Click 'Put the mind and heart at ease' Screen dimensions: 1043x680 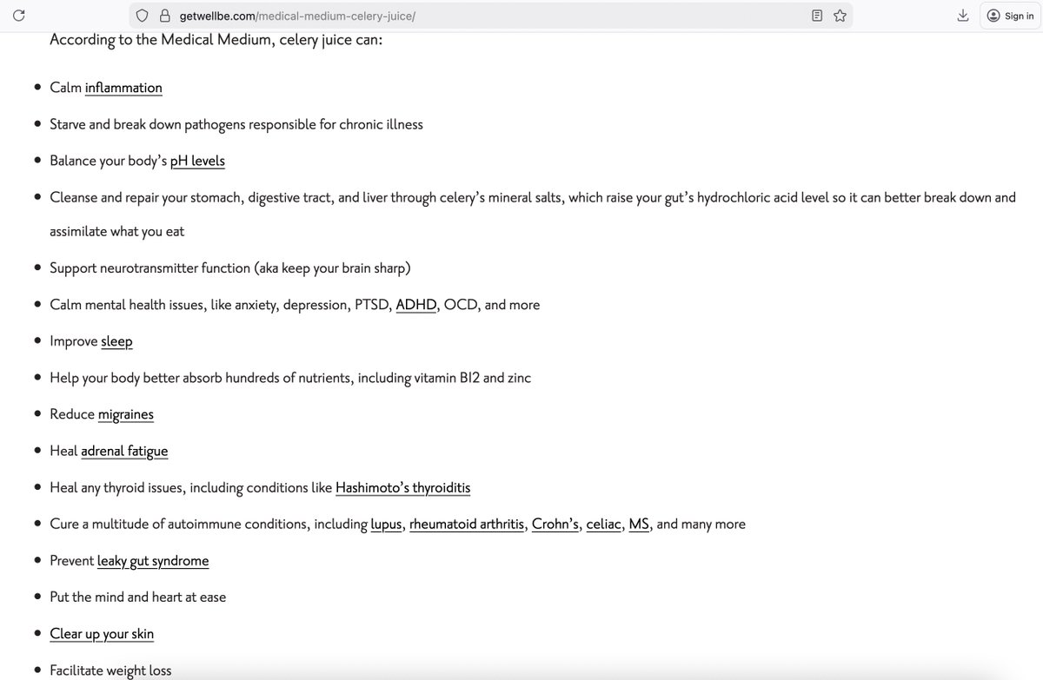click(x=138, y=597)
